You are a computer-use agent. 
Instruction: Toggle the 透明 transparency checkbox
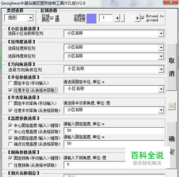[52, 18]
